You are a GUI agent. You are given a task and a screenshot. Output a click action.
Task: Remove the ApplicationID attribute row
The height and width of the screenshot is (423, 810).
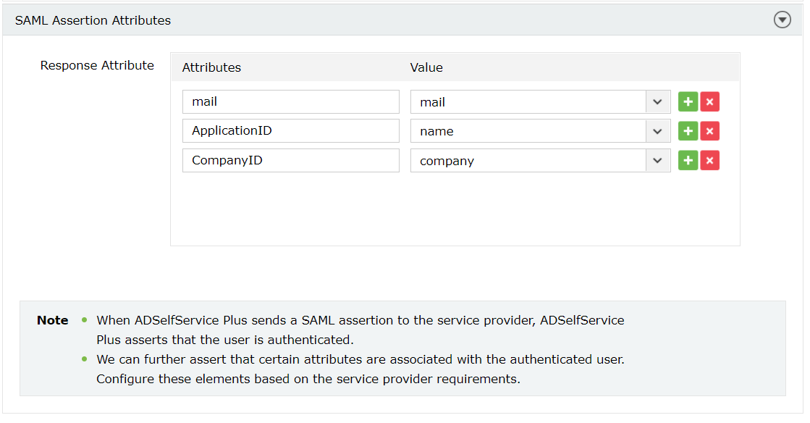(710, 130)
